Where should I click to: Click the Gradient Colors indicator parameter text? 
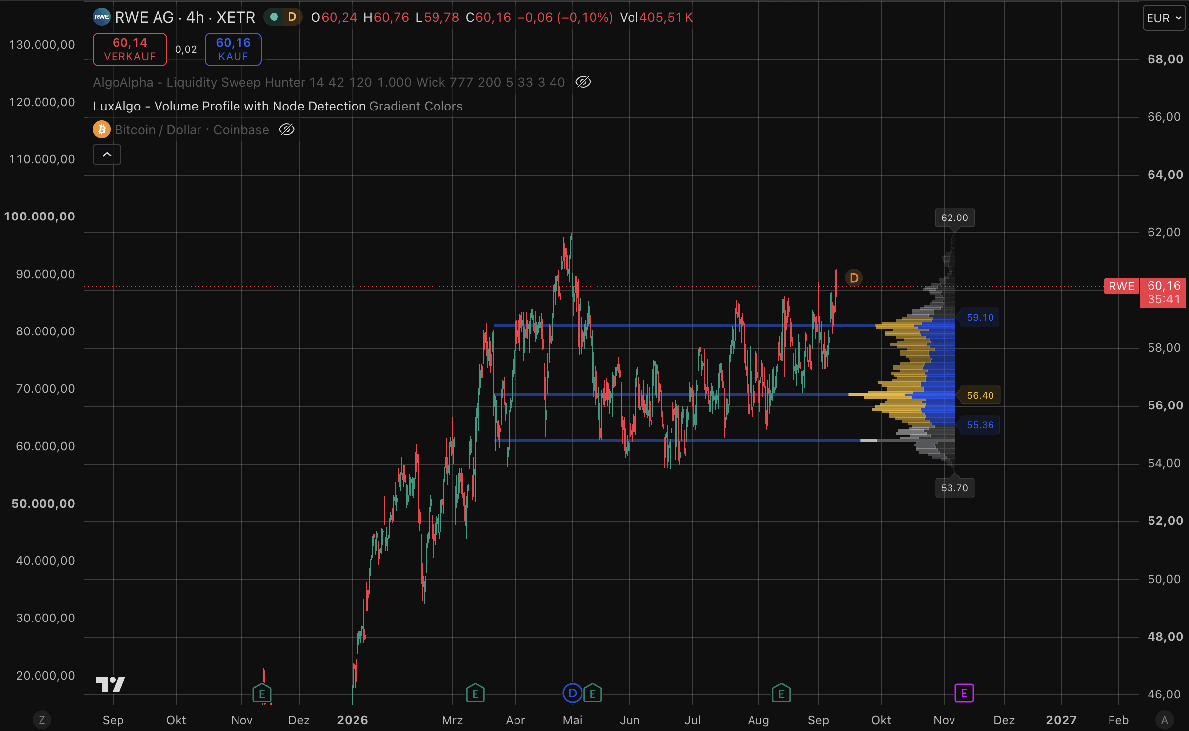click(x=416, y=106)
